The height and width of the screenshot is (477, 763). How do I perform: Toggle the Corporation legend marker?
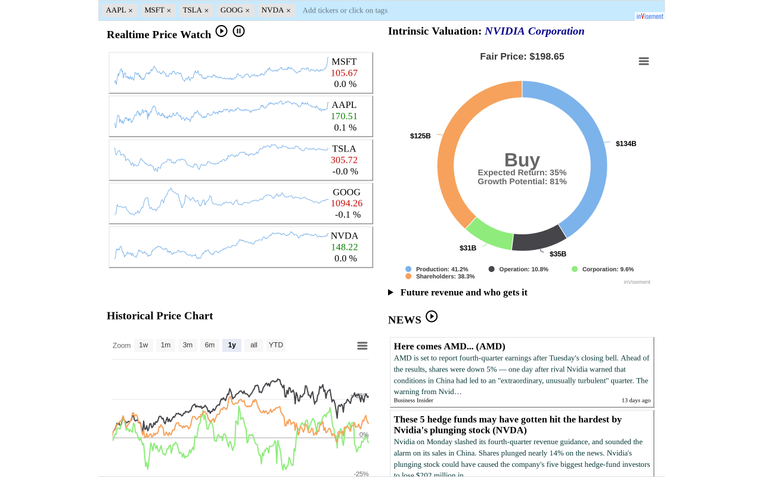[x=575, y=269]
